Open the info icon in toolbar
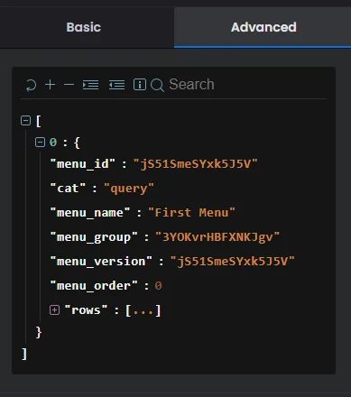The image size is (351, 397). click(140, 85)
